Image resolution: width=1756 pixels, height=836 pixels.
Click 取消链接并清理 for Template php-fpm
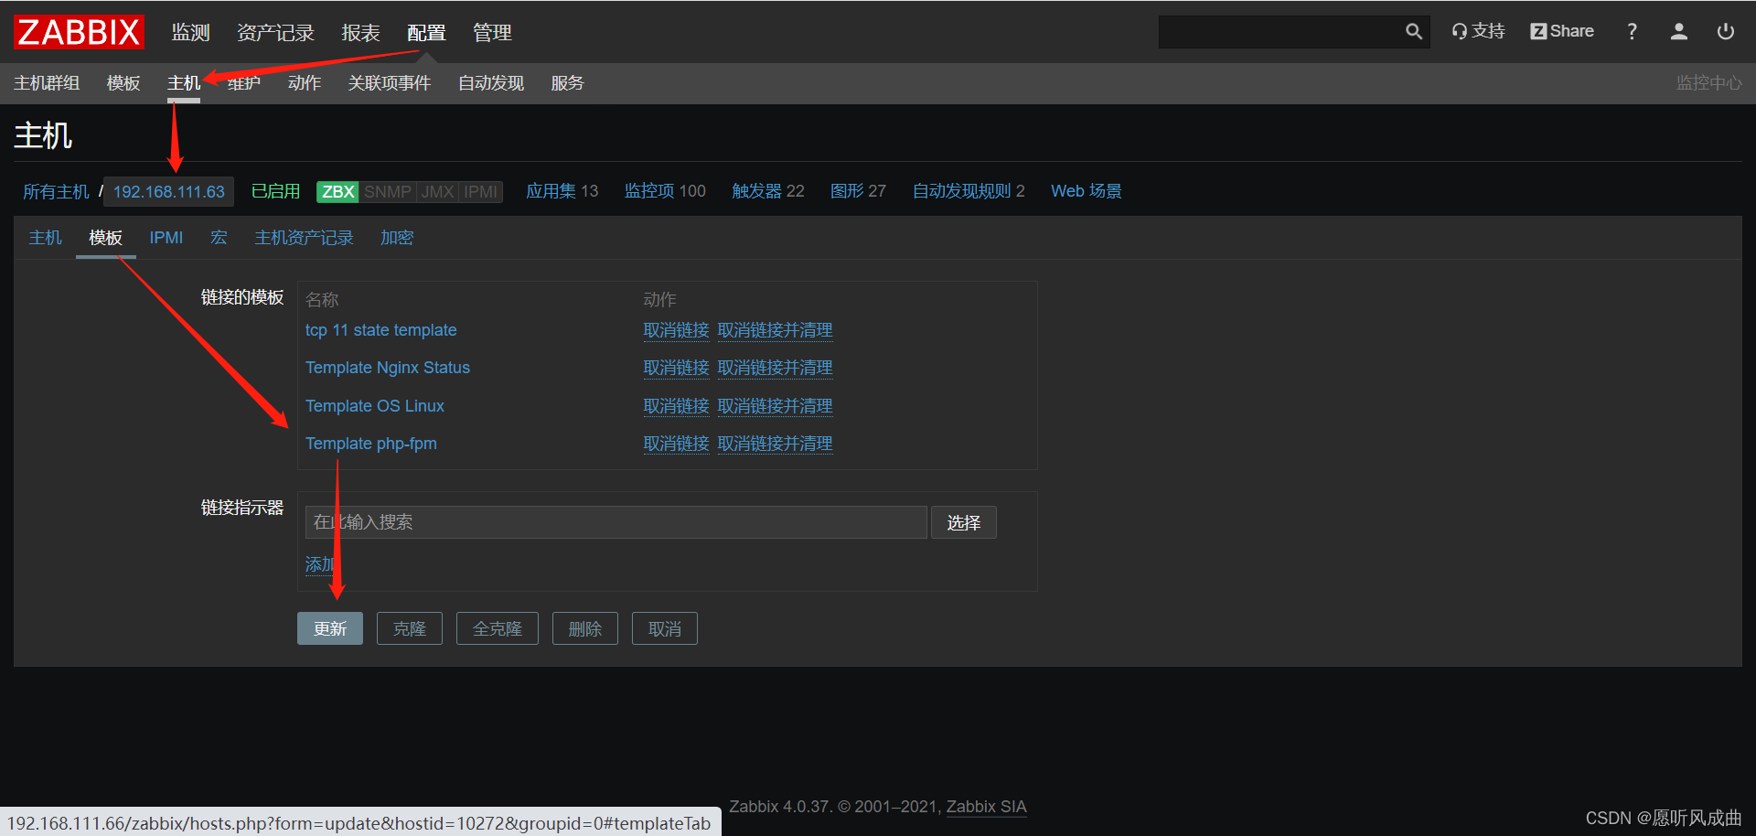775,444
